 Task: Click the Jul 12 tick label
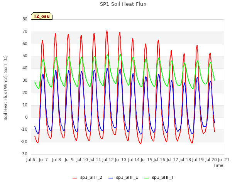tap(108, 160)
